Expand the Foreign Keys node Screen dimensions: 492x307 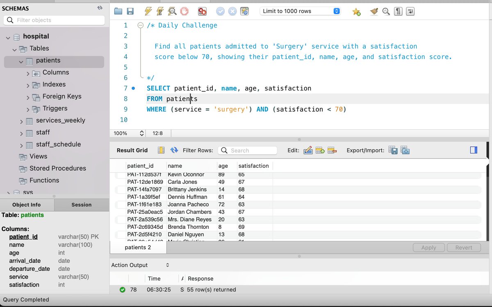click(x=28, y=97)
